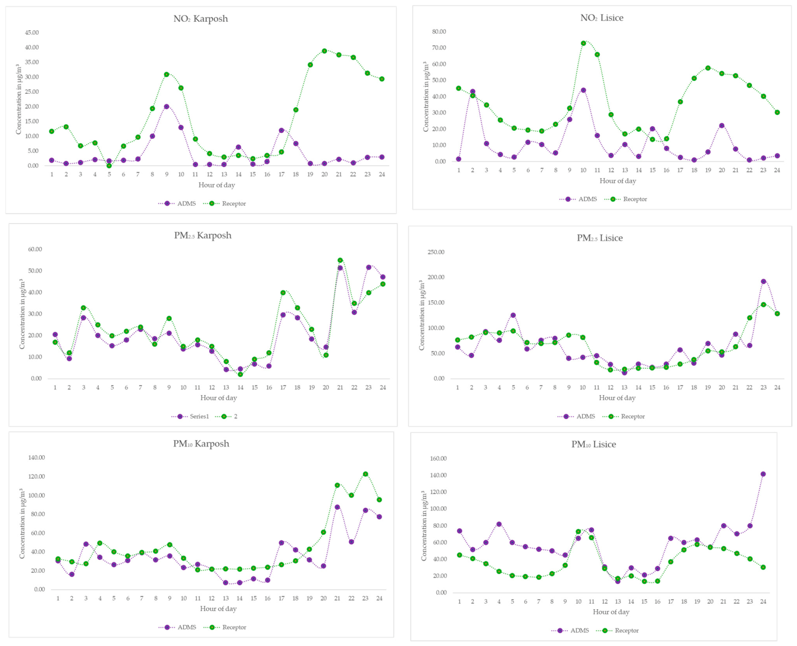Click the Receptor legend marker in PM10 Karposh chart
The image size is (797, 646).
coord(212,628)
